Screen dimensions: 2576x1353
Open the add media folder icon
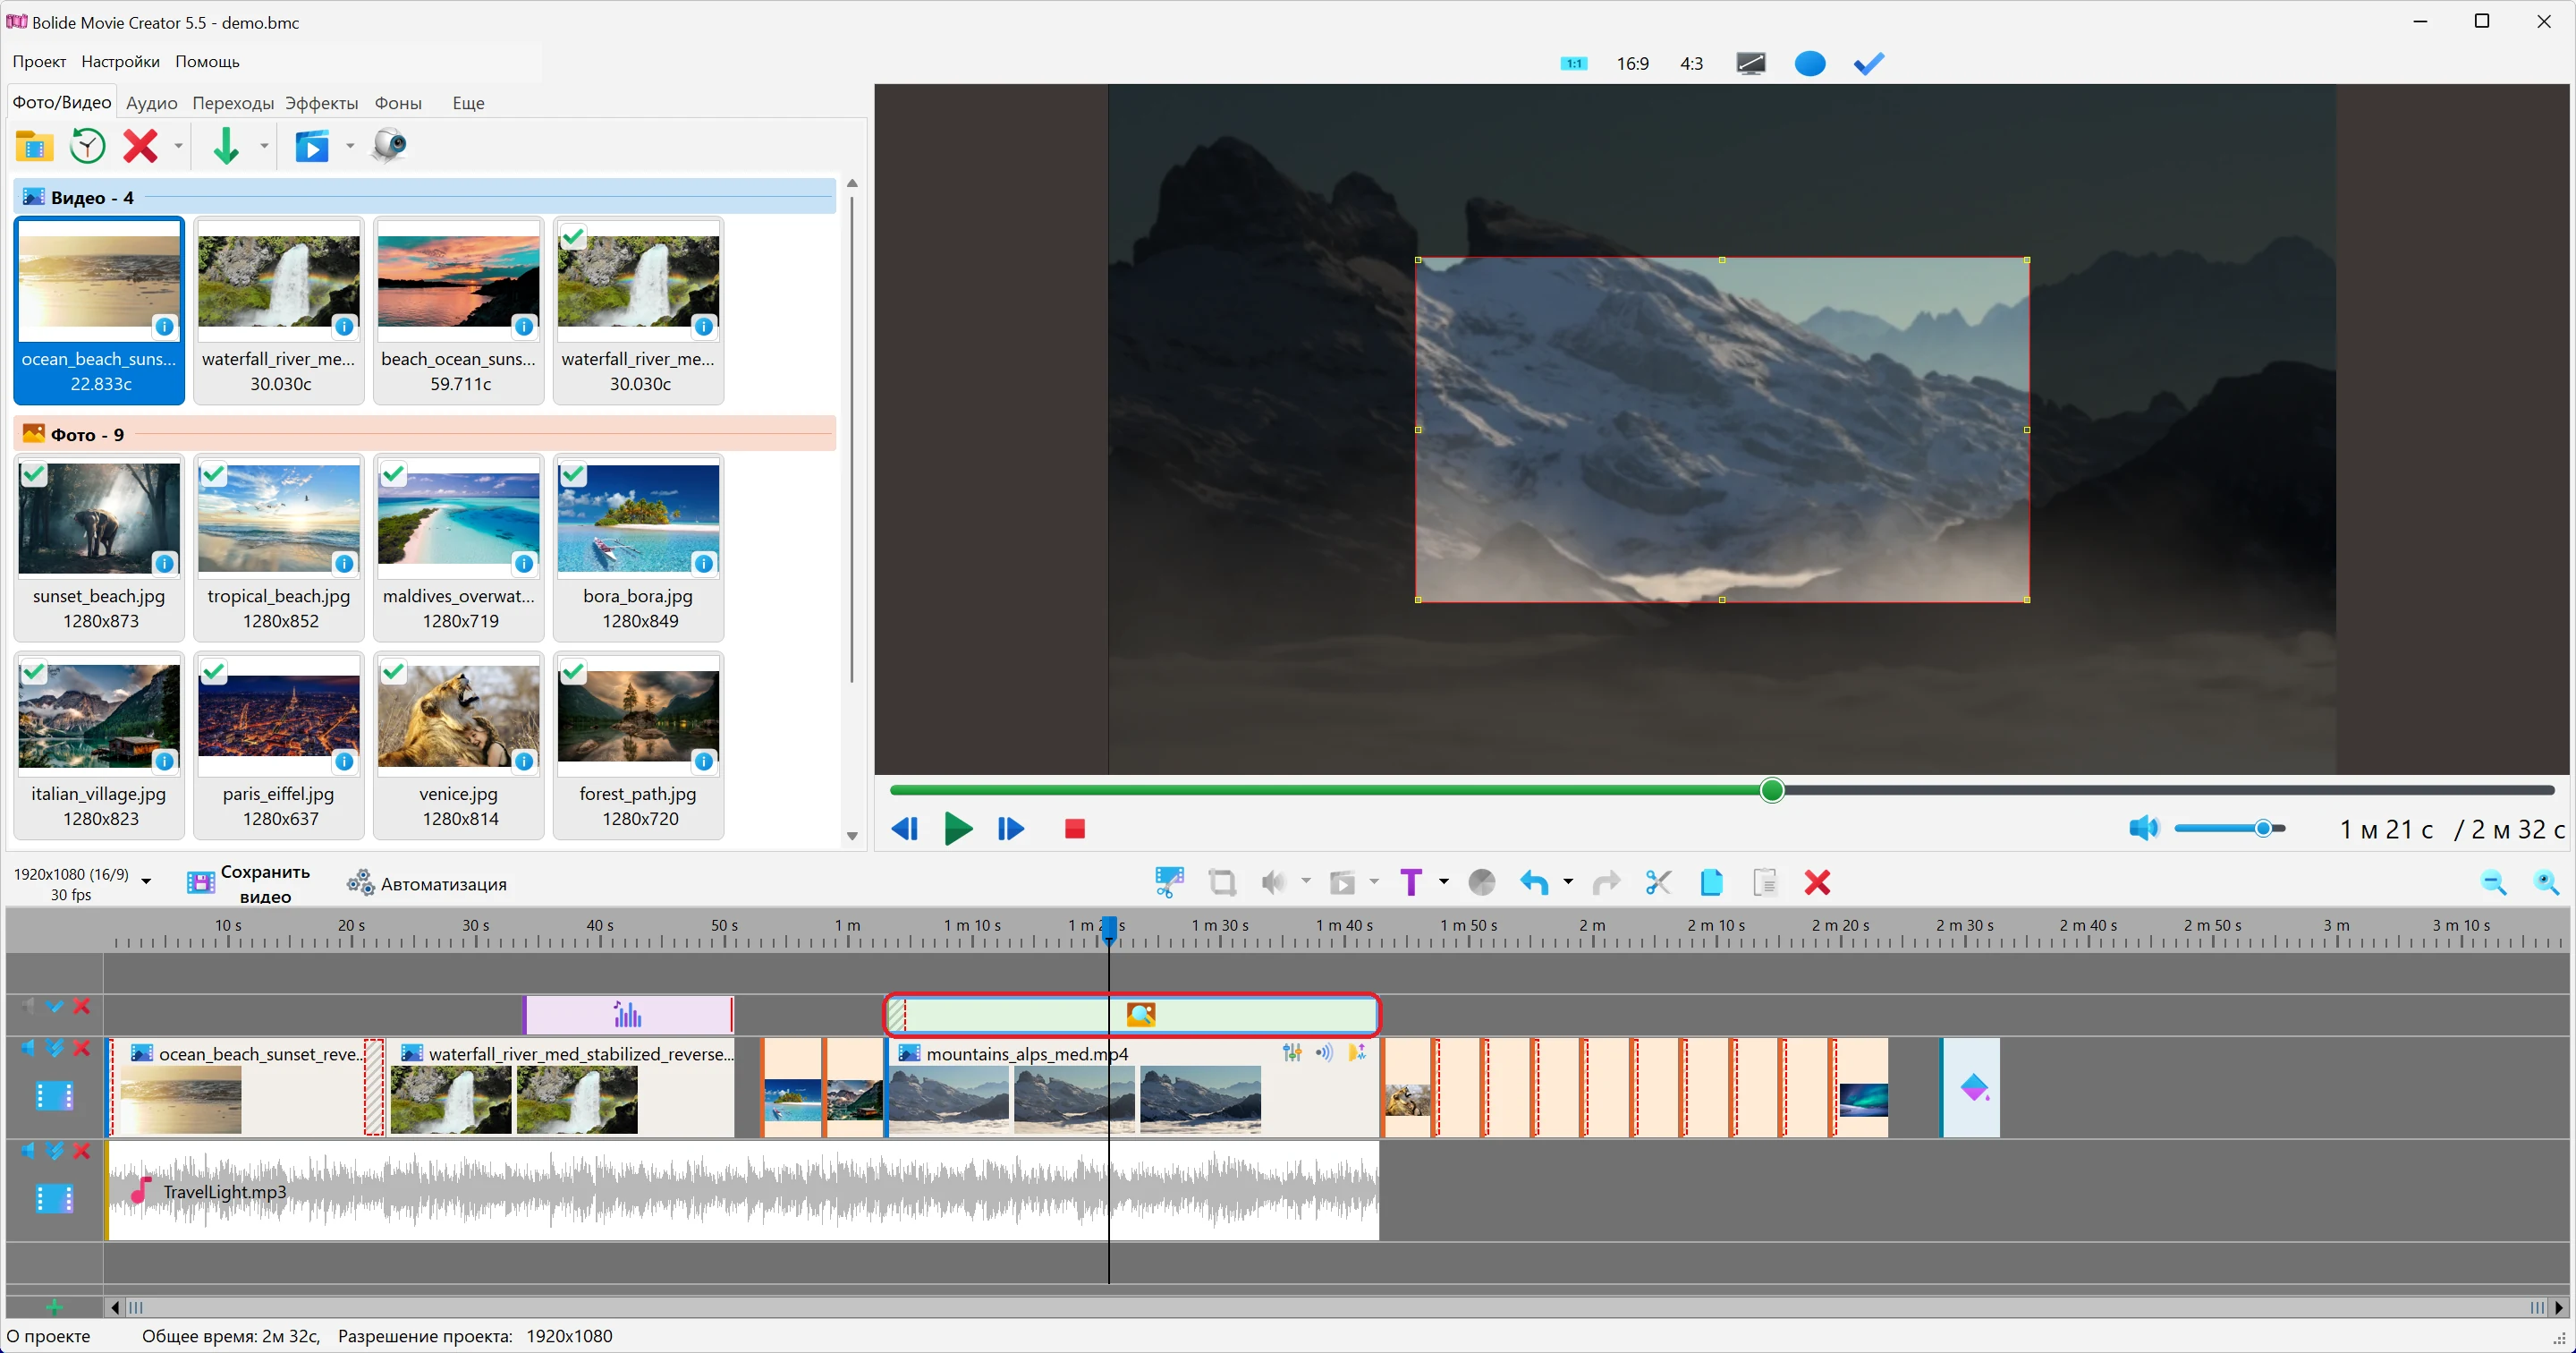34,146
